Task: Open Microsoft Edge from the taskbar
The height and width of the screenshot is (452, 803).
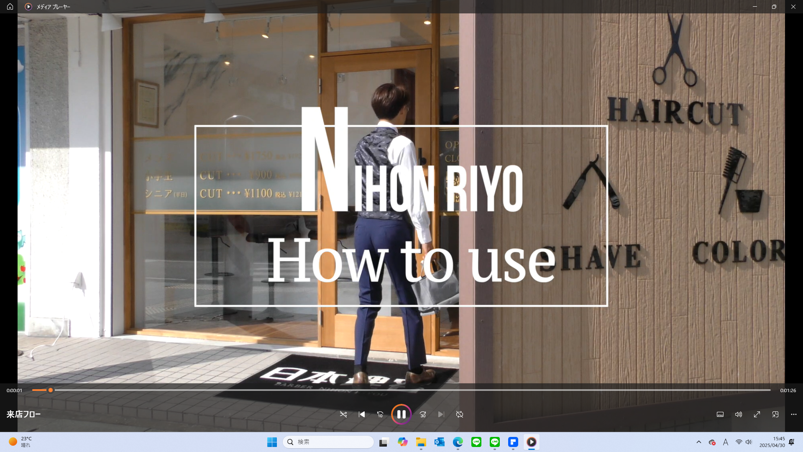Action: (x=458, y=442)
